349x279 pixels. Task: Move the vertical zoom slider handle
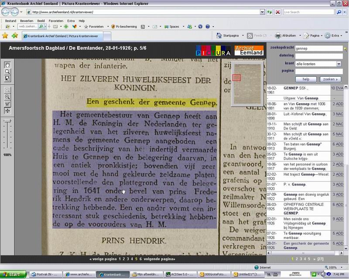pos(7,121)
